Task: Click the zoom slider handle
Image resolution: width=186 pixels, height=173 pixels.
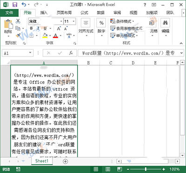Action: (146, 169)
